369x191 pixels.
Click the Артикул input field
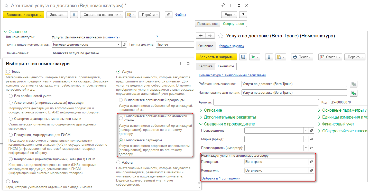pyautogui.click(x=266, y=102)
